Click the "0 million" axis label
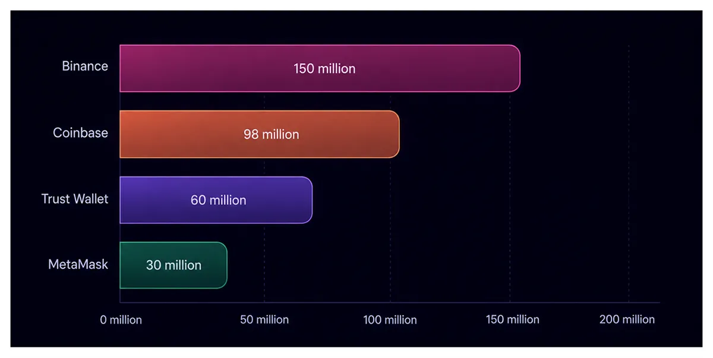Viewport: 713px width, 358px height. [x=121, y=320]
